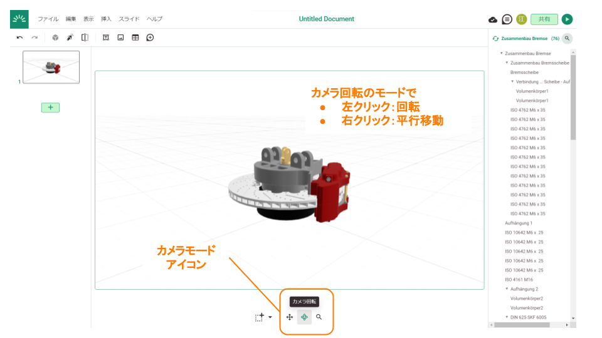Click the model tree vertical scrollbar
The width and height of the screenshot is (602, 338).
pyautogui.click(x=573, y=98)
